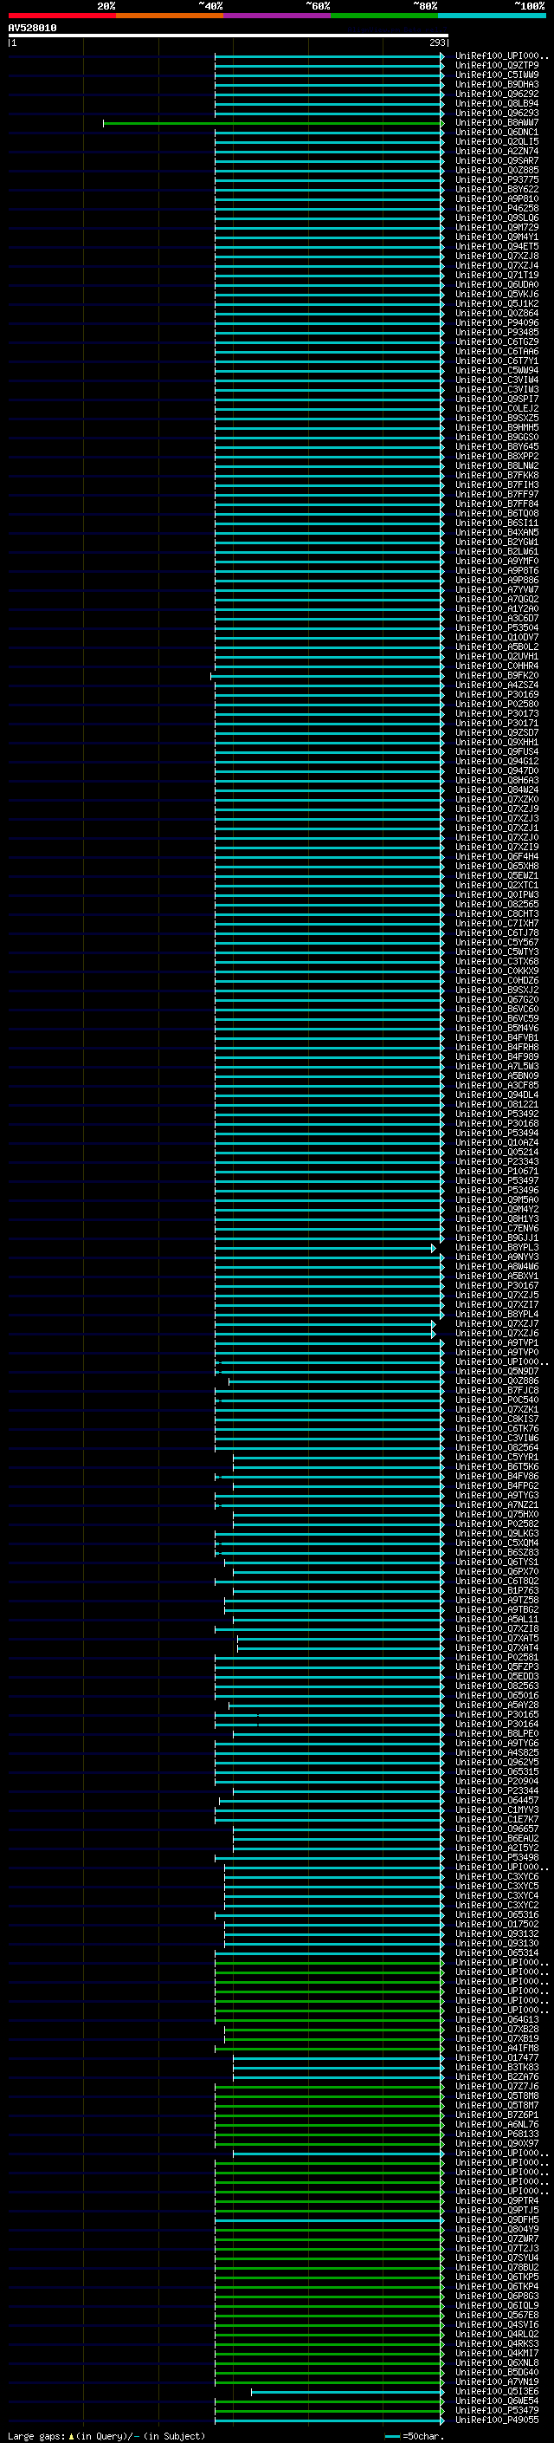Viewport: 554px width, 2443px height.
Task: Click the UniRef100_B8YPL4 label
Action: (497, 1315)
